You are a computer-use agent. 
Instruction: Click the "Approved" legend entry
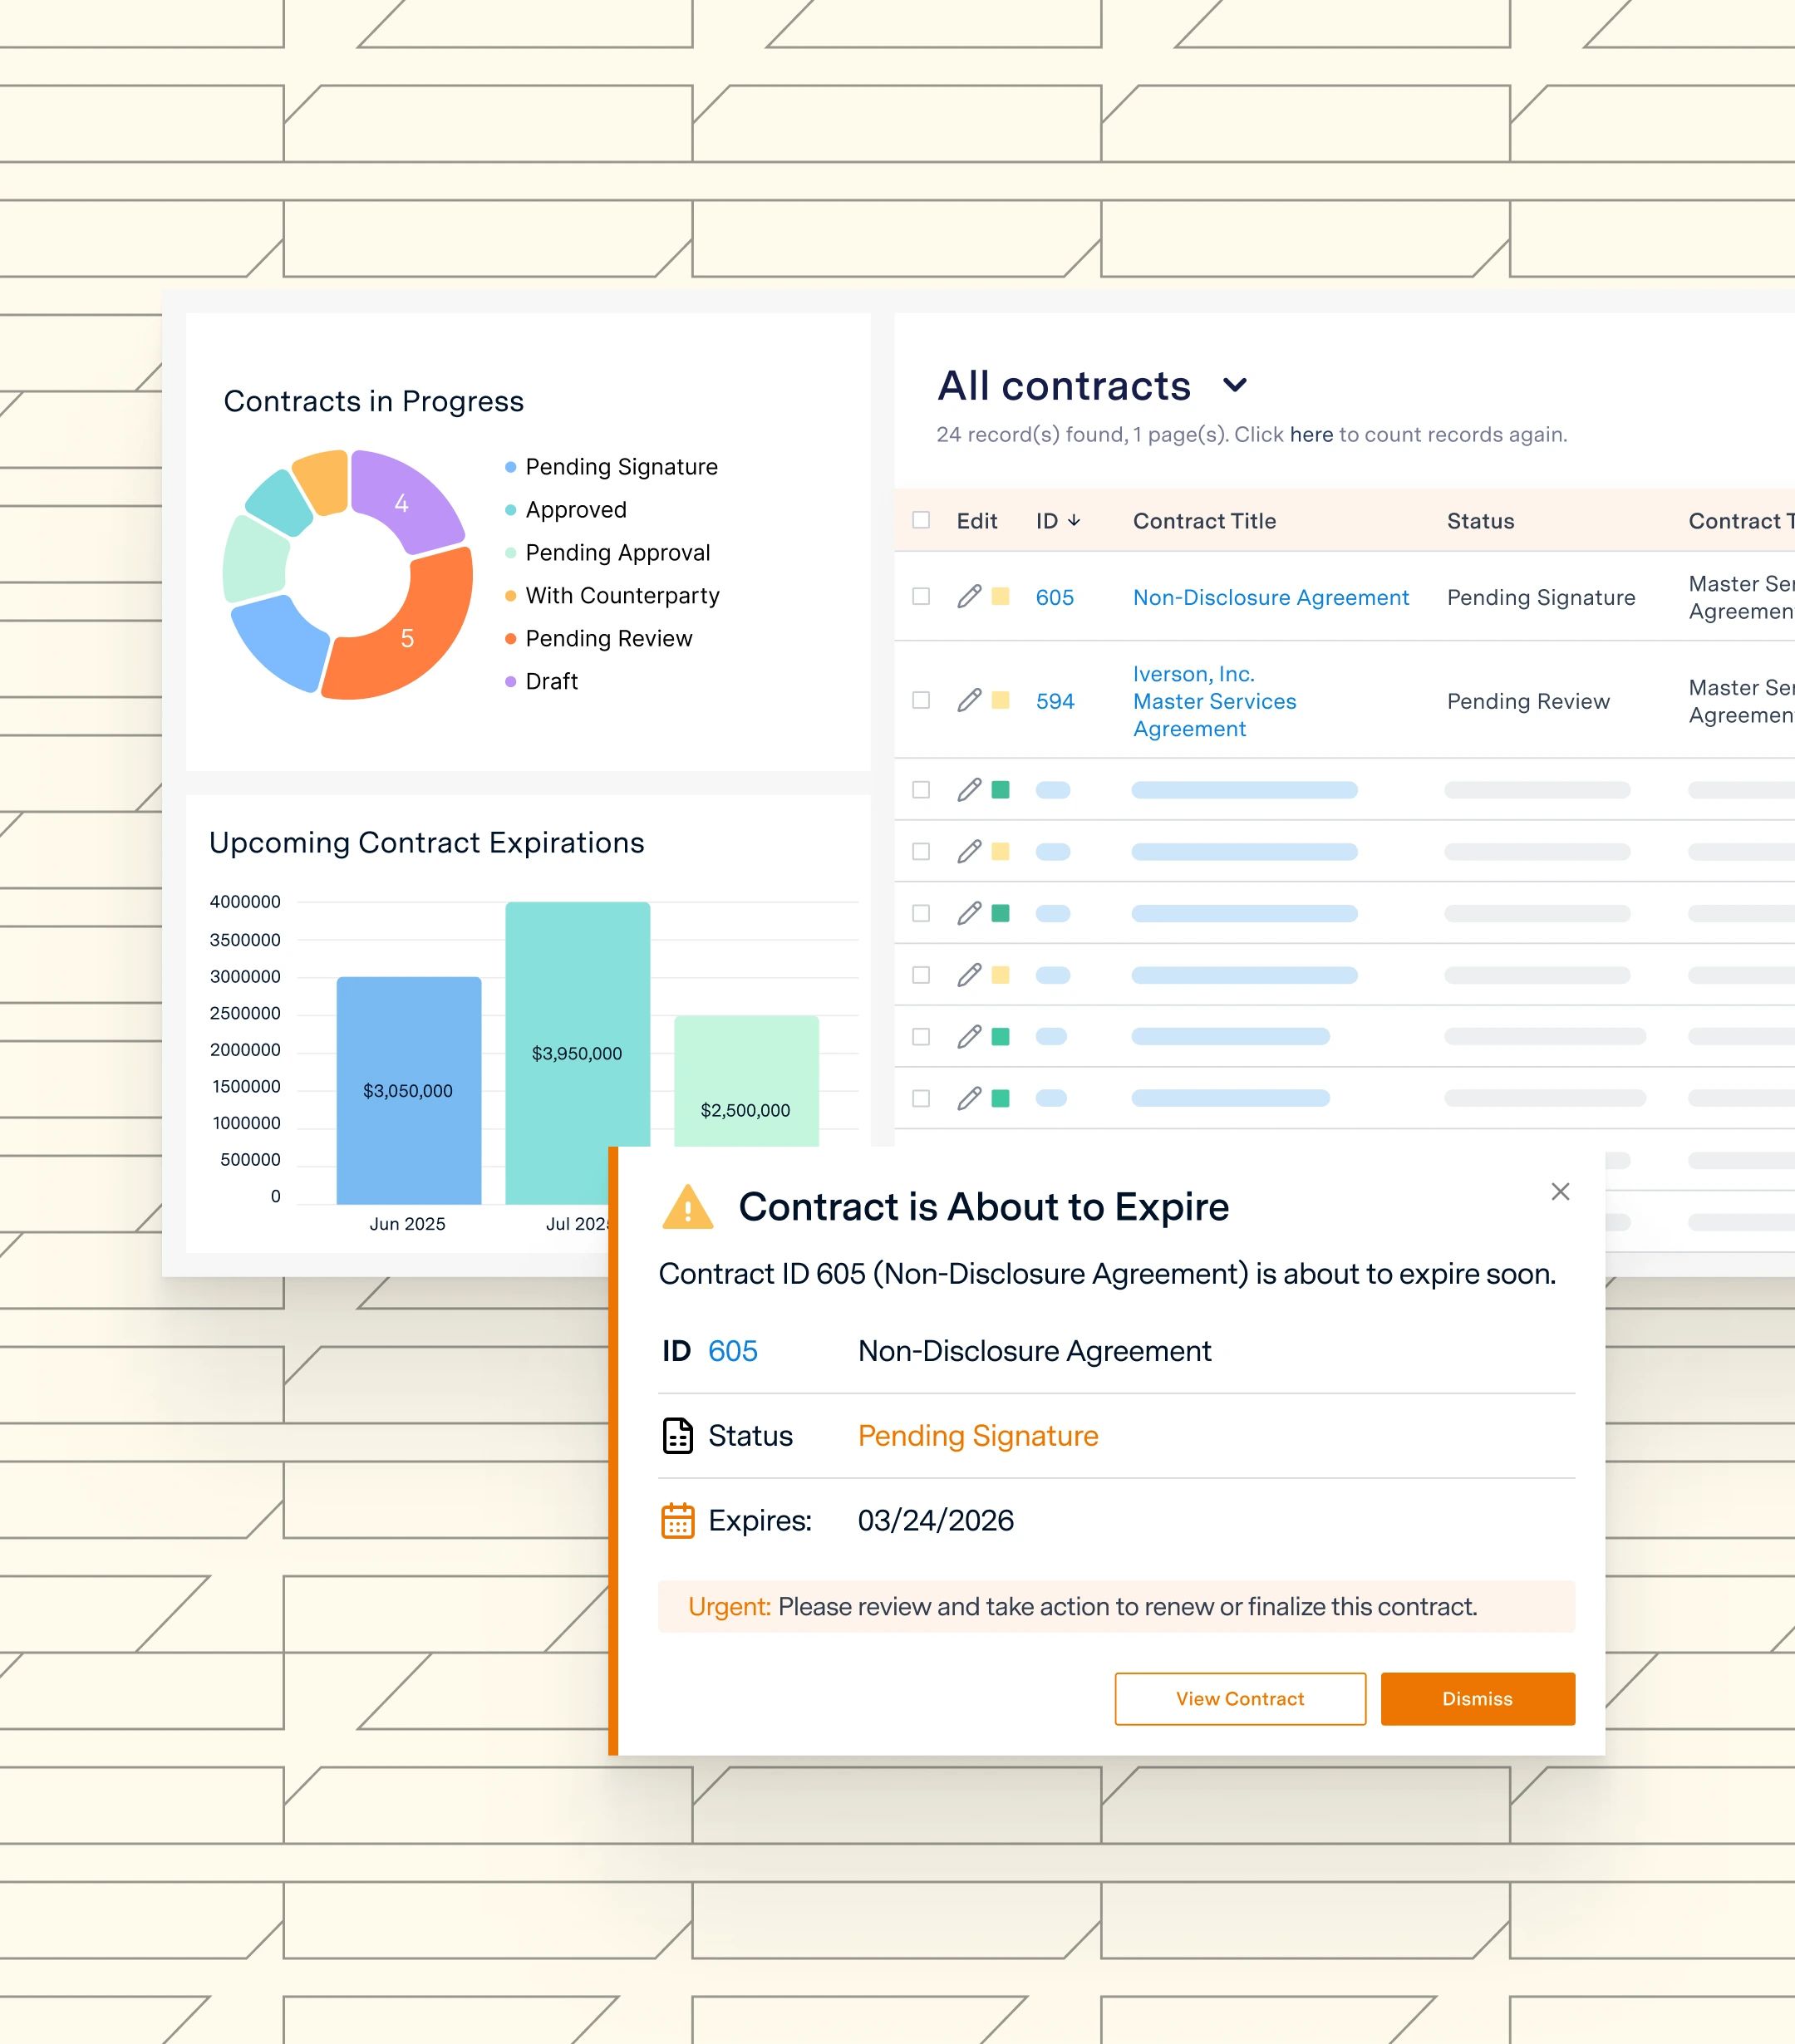pos(566,510)
